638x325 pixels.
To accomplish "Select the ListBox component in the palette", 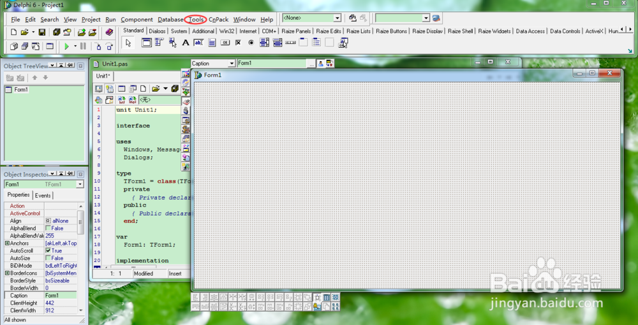I will click(265, 43).
